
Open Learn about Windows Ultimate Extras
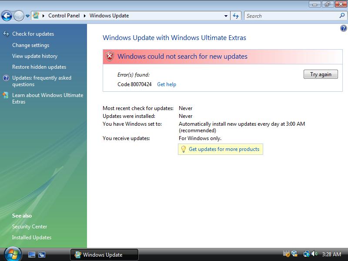[x=47, y=98]
